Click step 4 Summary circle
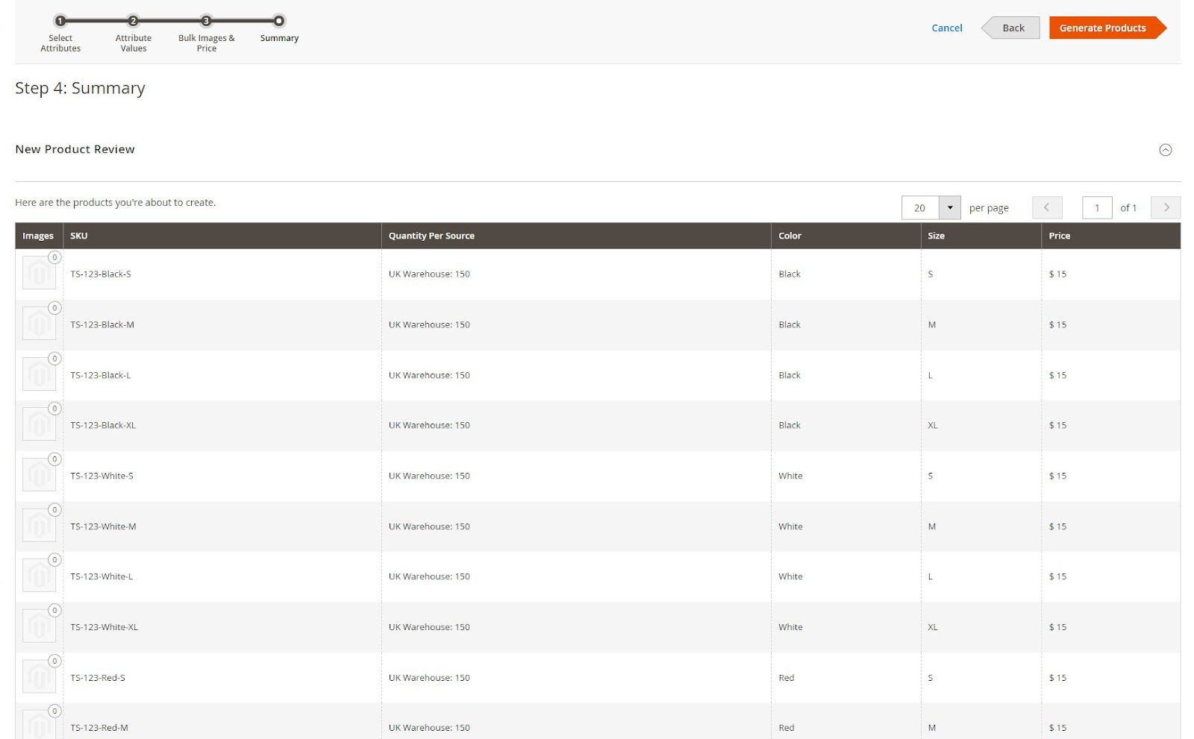 [278, 22]
